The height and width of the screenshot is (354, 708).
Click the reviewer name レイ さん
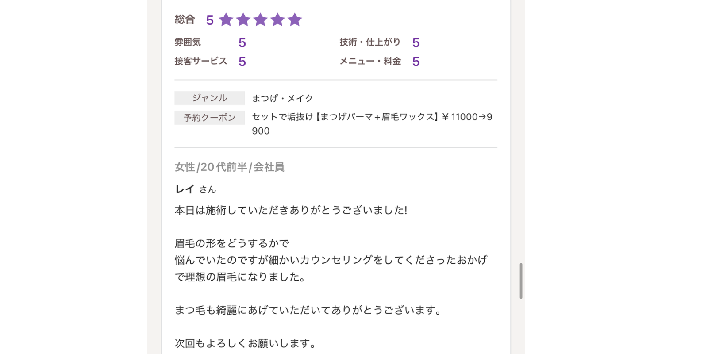(196, 189)
